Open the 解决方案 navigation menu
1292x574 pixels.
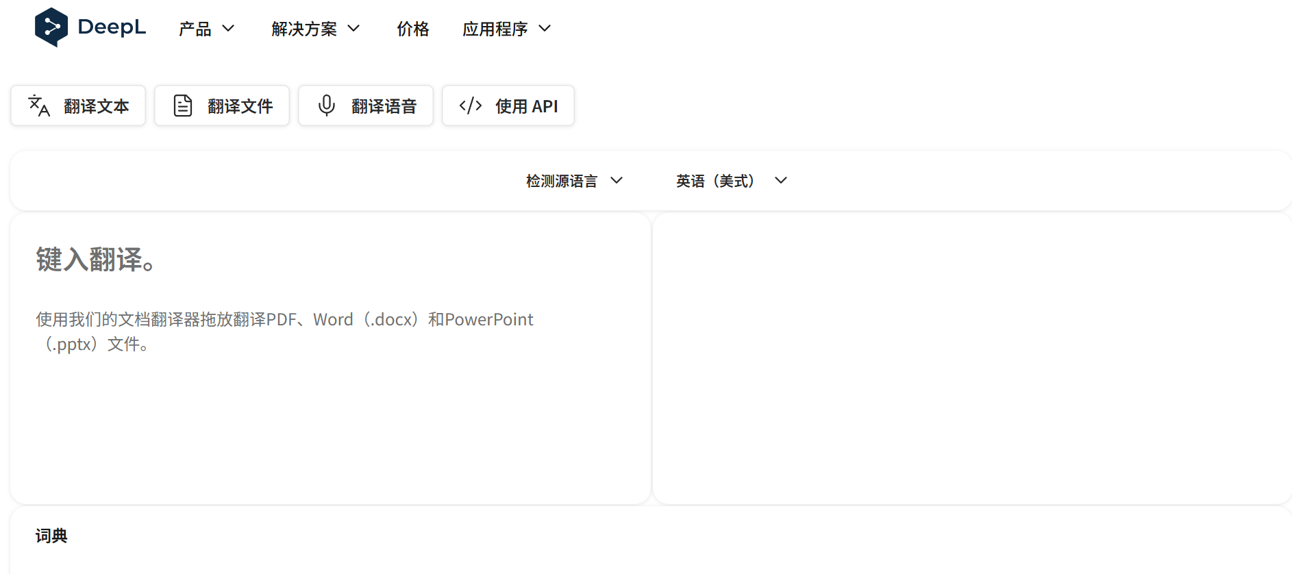tap(315, 29)
